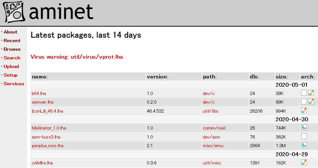The image size is (318, 168).
Task: Click version 2.1 cell
Action: click(150, 146)
